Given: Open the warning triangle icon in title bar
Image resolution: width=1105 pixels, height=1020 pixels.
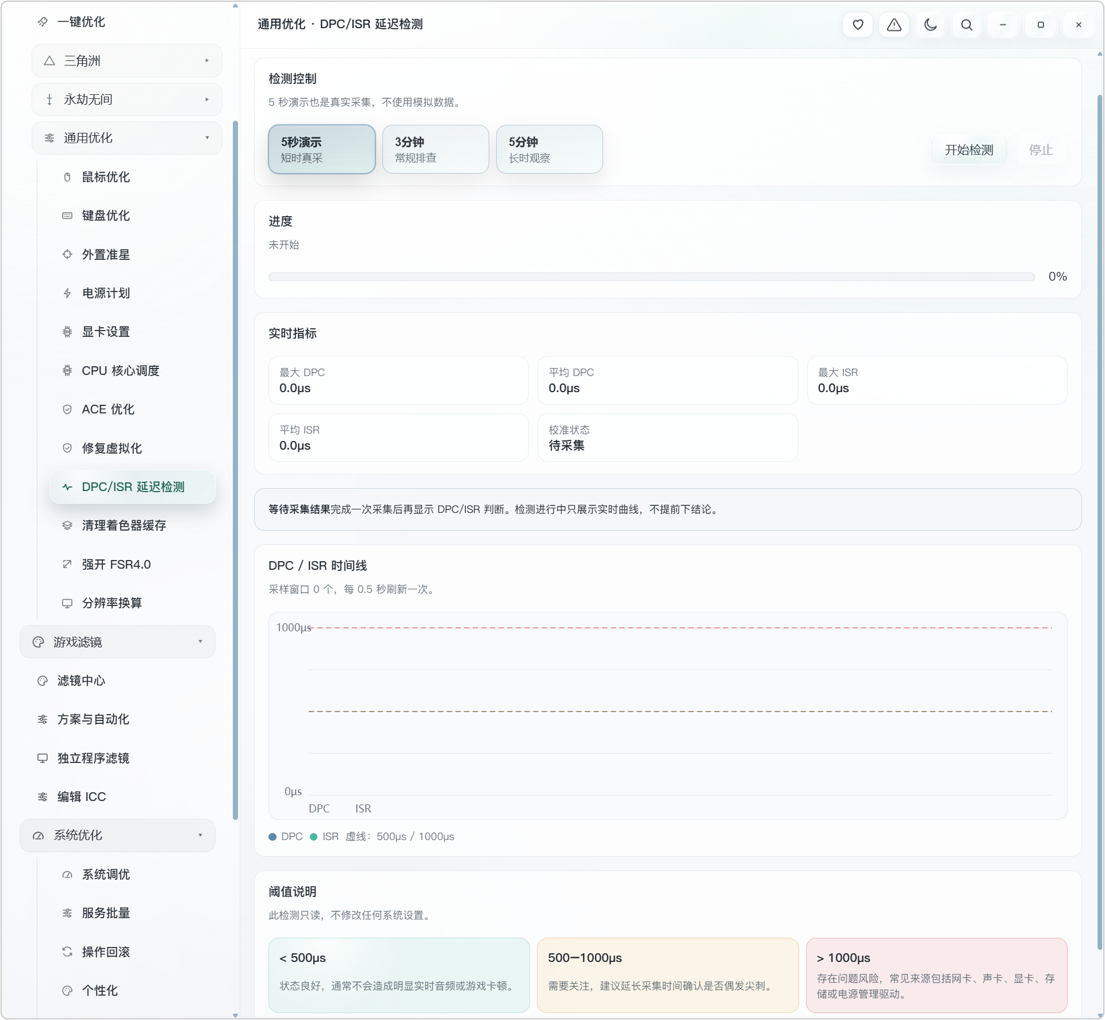Looking at the screenshot, I should [x=894, y=25].
